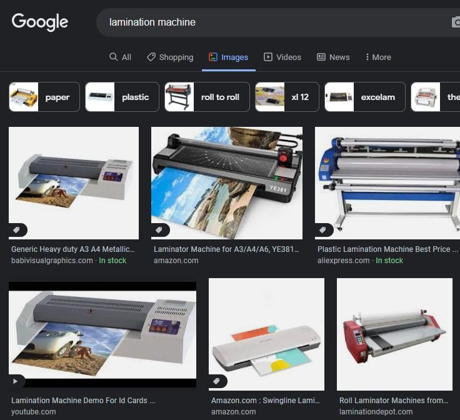This screenshot has height=420, width=460.
Task: Open search by image camera icon
Action: coord(456,22)
